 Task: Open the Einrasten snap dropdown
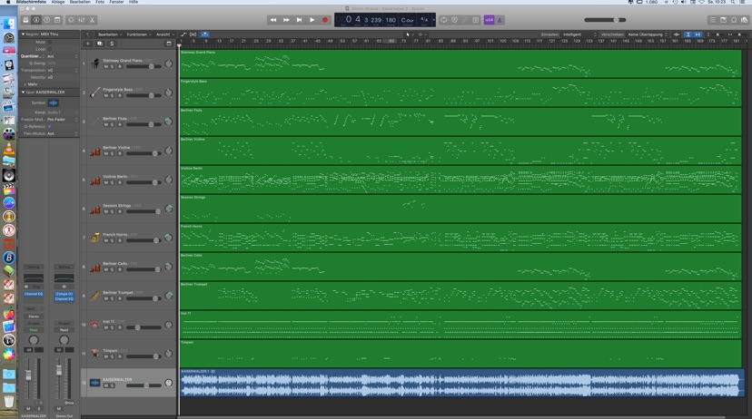(x=579, y=34)
